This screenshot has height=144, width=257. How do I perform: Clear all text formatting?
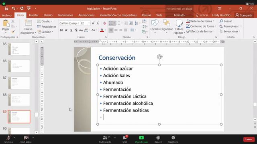104,23
